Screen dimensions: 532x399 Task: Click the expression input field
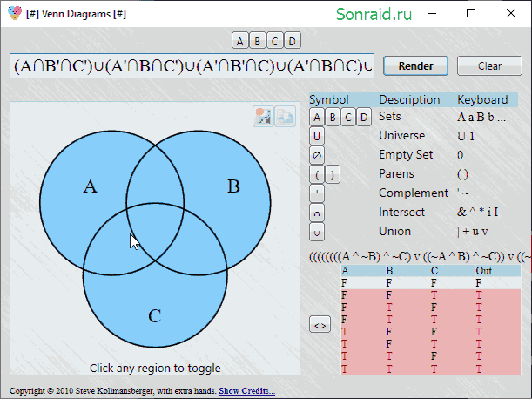192,65
